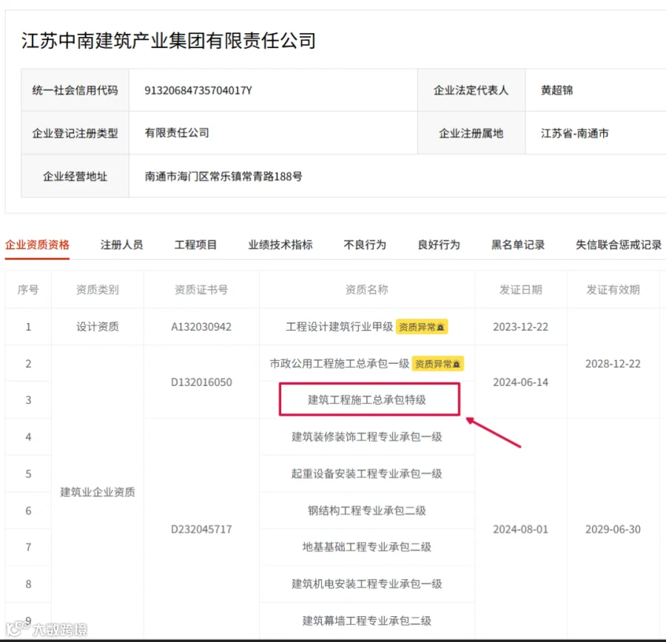
Task: Click legal representative name 黄超锦
Action: coord(556,90)
